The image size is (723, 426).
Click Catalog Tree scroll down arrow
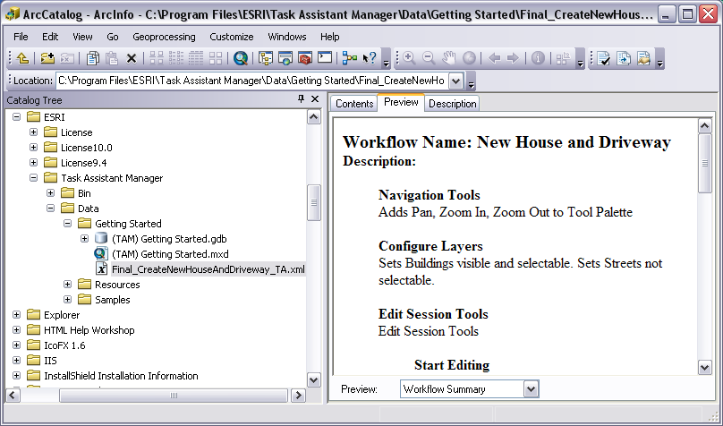pyautogui.click(x=313, y=380)
